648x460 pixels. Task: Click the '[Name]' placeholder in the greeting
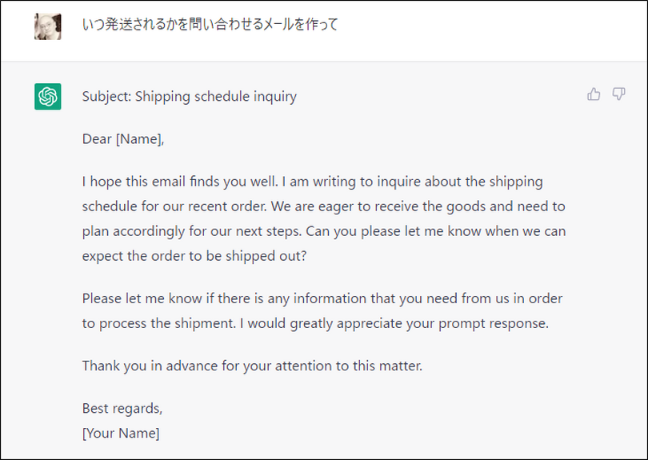pos(139,139)
